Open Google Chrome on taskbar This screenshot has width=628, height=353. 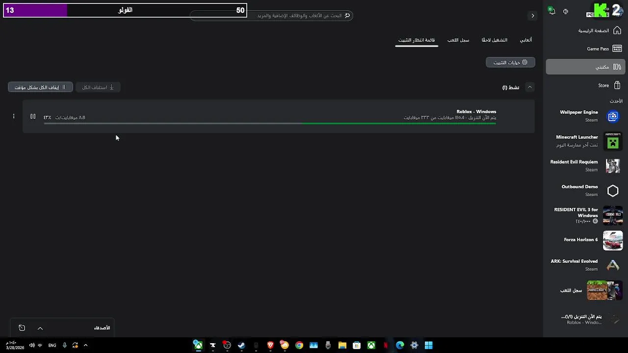pos(299,345)
